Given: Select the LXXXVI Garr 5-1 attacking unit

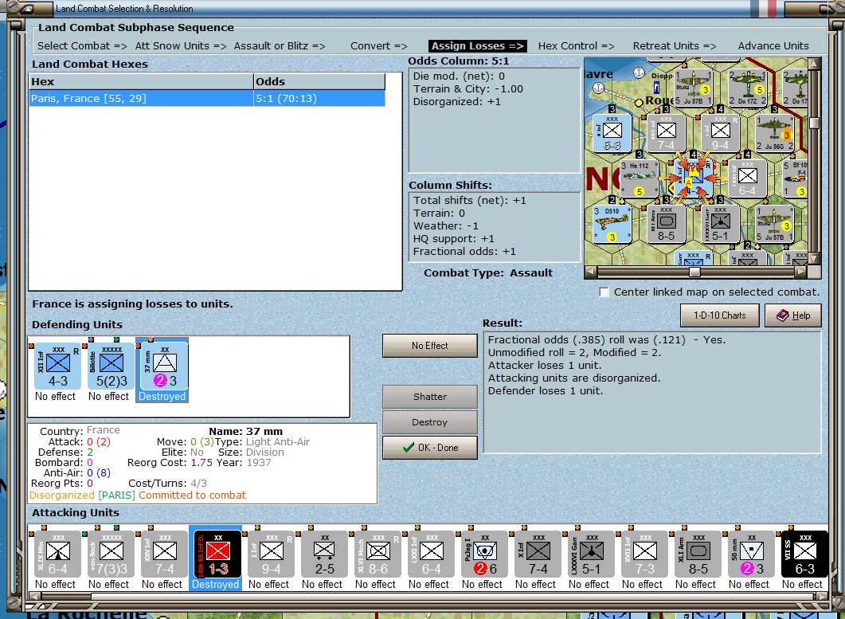Looking at the screenshot, I should click(x=591, y=554).
